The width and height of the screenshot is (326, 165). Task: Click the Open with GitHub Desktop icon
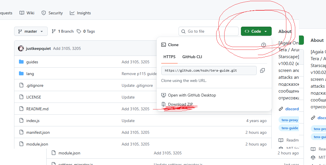pyautogui.click(x=164, y=95)
